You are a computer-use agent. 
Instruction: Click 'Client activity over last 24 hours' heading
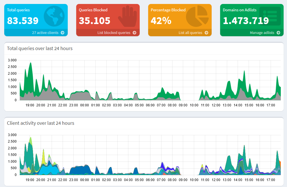[x=40, y=123]
